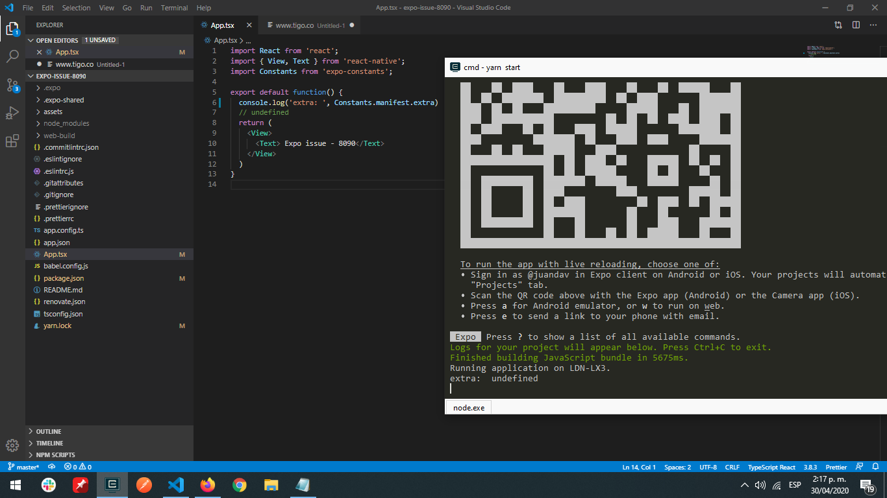Open the Manage gear menu

pyautogui.click(x=12, y=445)
